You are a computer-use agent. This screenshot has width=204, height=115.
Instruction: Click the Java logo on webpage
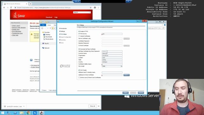19,15
